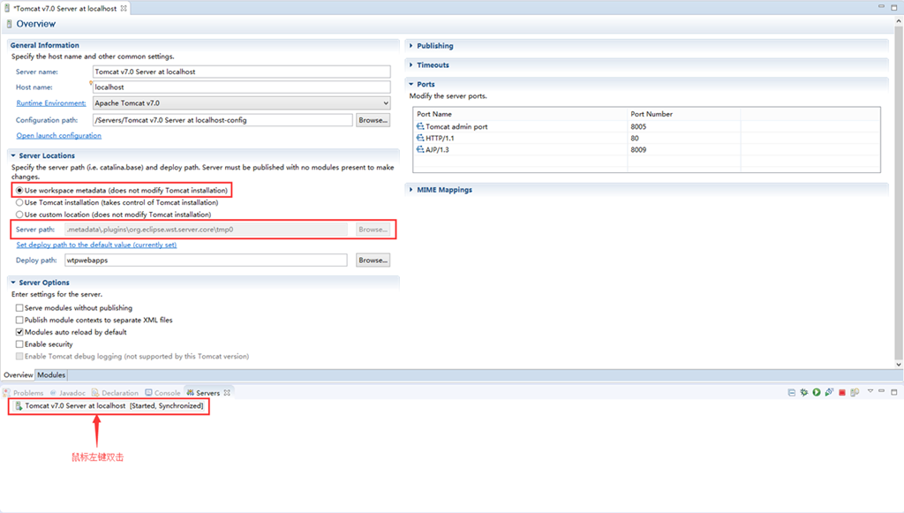Image resolution: width=904 pixels, height=513 pixels.
Task: Browse for the Configuration path
Action: 373,120
